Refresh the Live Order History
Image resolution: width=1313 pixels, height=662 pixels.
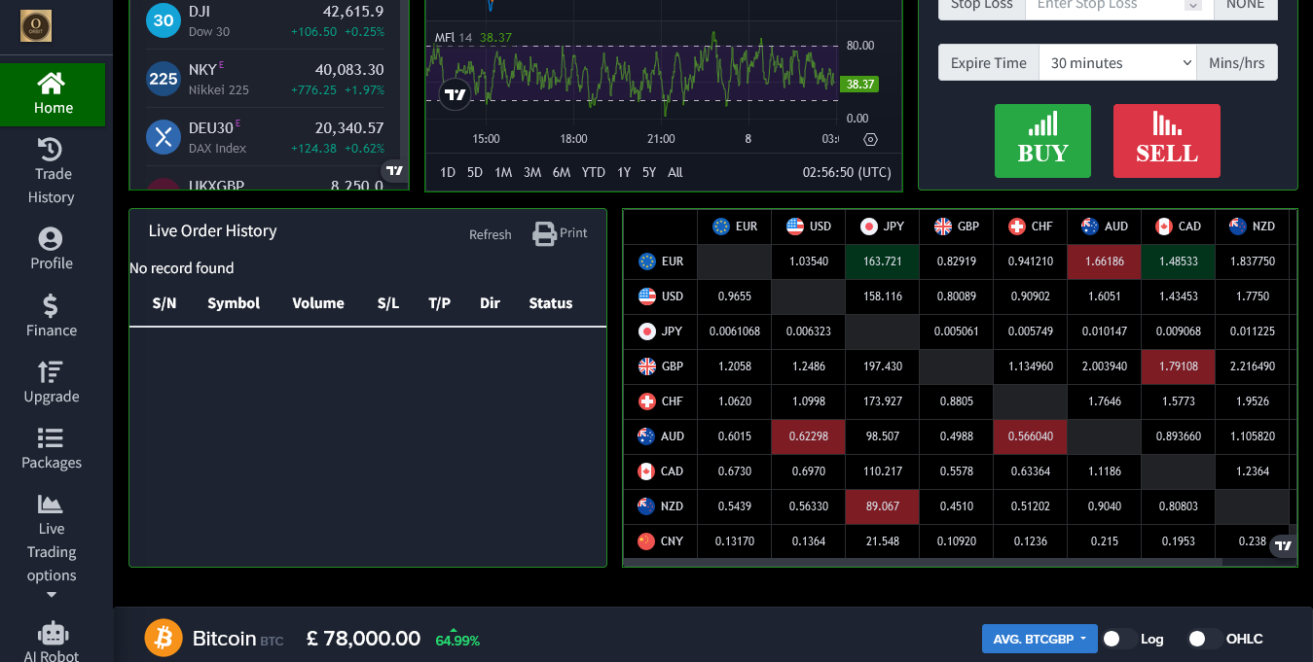coord(490,234)
